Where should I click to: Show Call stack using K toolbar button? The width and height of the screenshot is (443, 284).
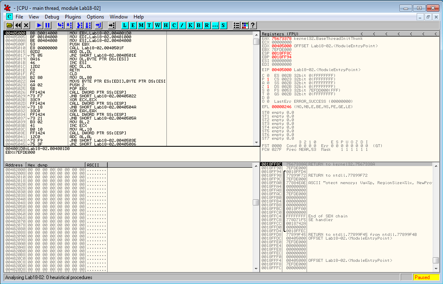[x=190, y=25]
